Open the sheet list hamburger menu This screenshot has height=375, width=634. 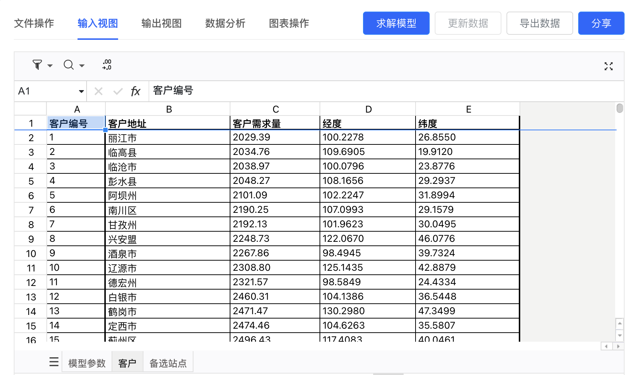point(54,362)
